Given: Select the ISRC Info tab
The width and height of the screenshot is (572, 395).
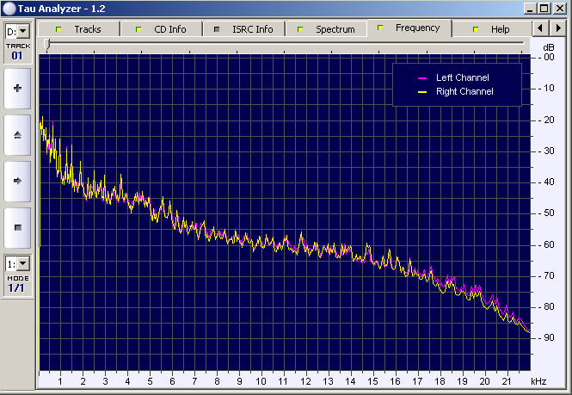Looking at the screenshot, I should (x=243, y=29).
